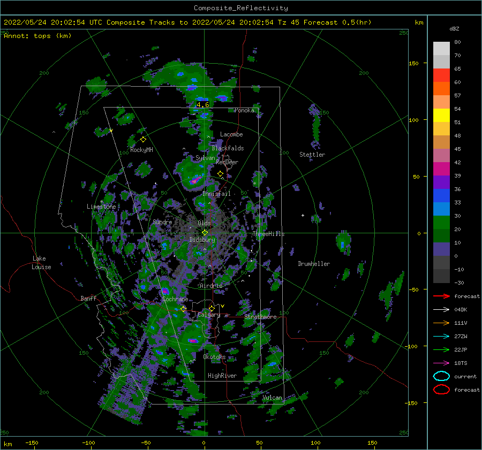Click the Banff town label

(x=88, y=298)
